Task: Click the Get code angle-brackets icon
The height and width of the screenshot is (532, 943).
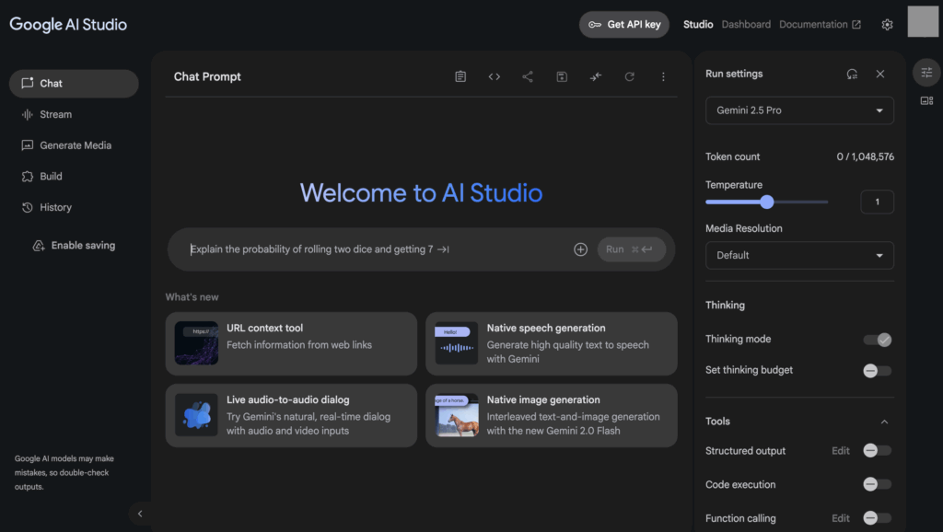Action: (495, 76)
